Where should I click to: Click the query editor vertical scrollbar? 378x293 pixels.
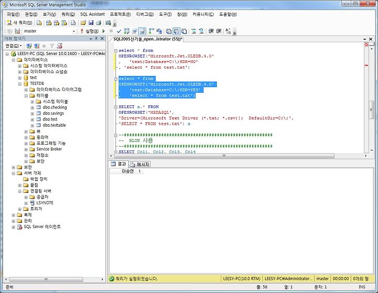pyautogui.click(x=372, y=110)
